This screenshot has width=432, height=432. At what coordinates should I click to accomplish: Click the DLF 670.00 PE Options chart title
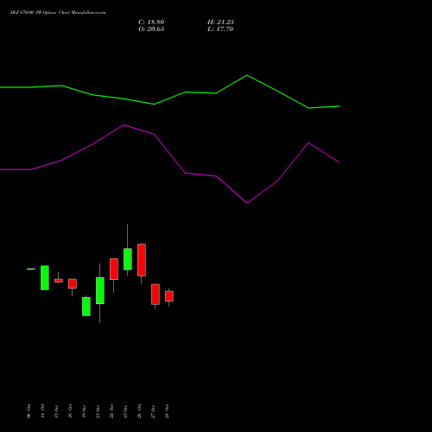coord(58,13)
